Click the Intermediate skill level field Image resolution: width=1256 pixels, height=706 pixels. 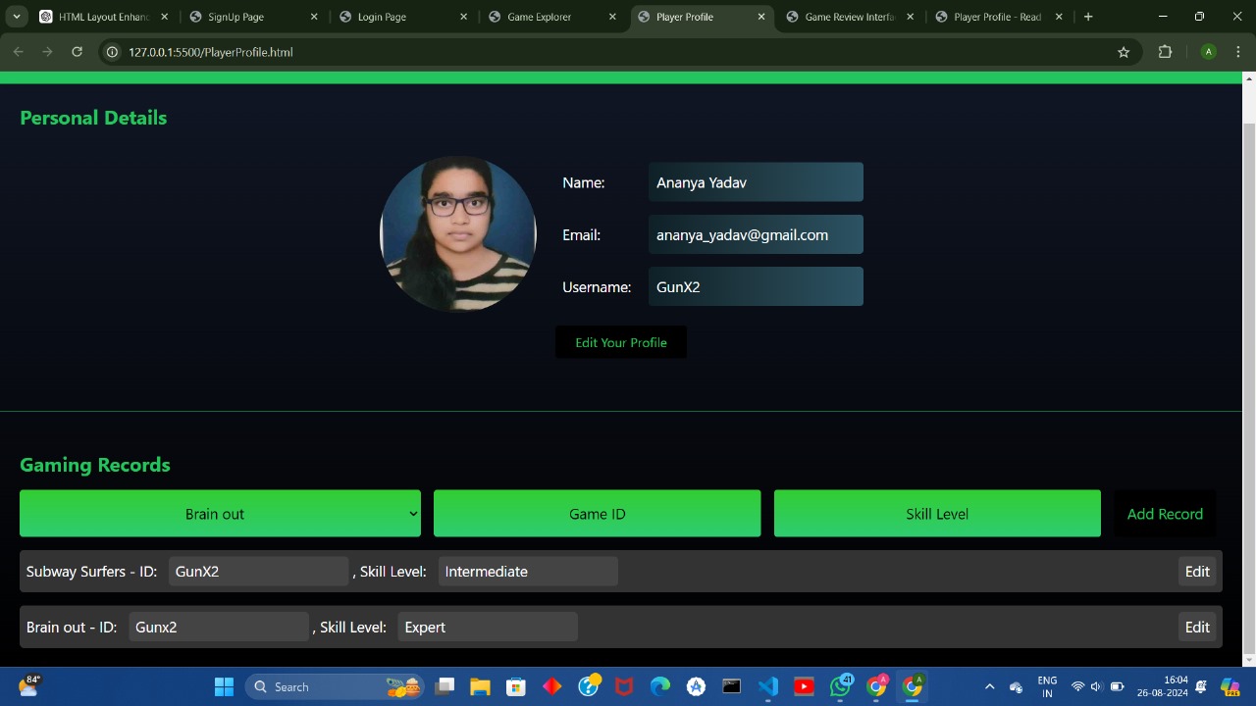[x=528, y=572]
